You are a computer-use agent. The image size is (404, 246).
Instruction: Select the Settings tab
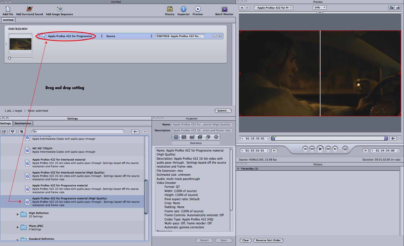coord(6,123)
